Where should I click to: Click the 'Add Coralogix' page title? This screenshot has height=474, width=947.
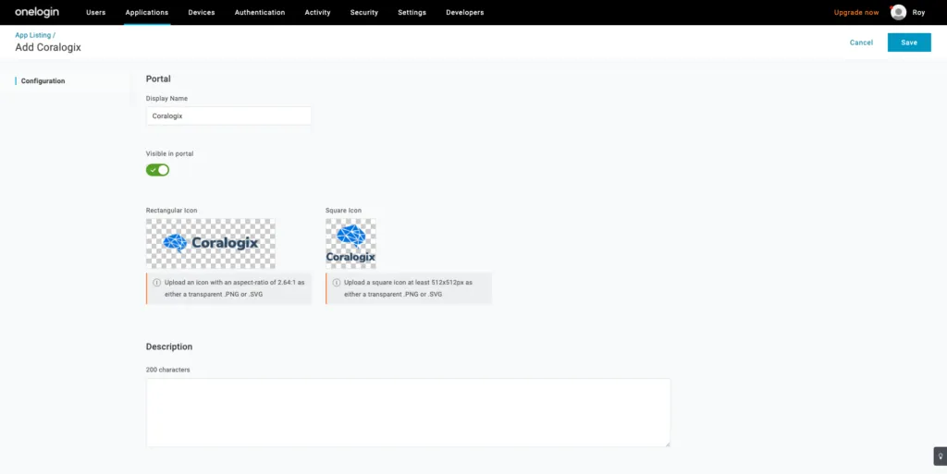pyautogui.click(x=48, y=47)
